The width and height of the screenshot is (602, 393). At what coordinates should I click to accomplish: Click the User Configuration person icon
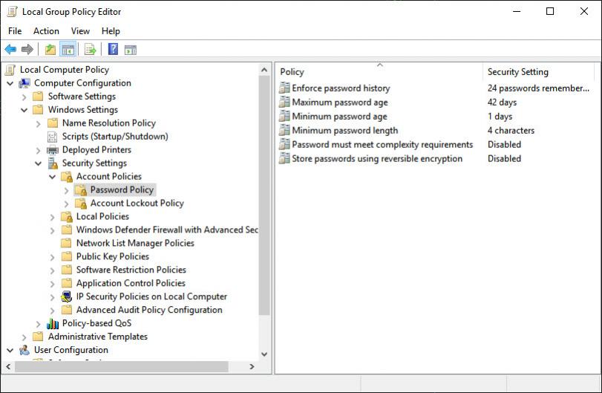coord(24,350)
